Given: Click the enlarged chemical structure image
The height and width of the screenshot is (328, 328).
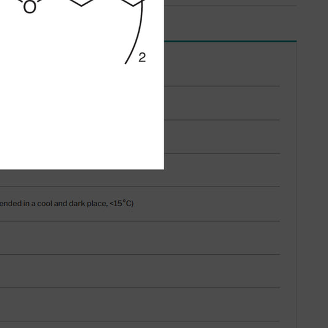Looking at the screenshot, I should tap(82, 85).
